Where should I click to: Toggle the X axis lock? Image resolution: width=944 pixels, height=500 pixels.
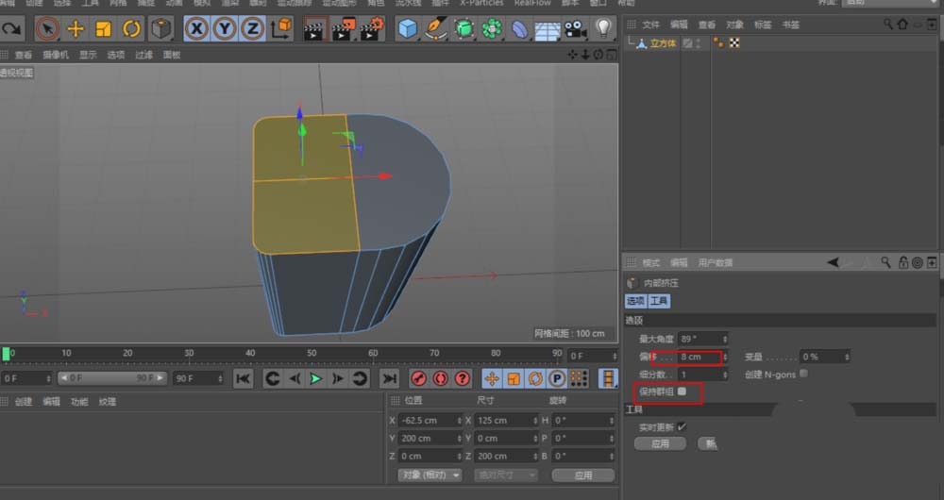(195, 29)
